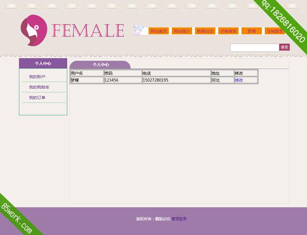Log out via 注销登录
The image size is (307, 235).
(x=274, y=31)
